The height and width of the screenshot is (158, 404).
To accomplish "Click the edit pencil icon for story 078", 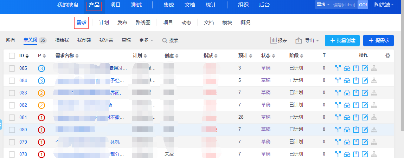I will point(365,154).
